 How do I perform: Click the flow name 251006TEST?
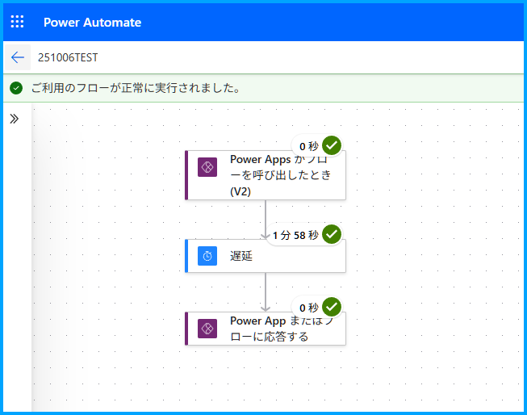[68, 57]
